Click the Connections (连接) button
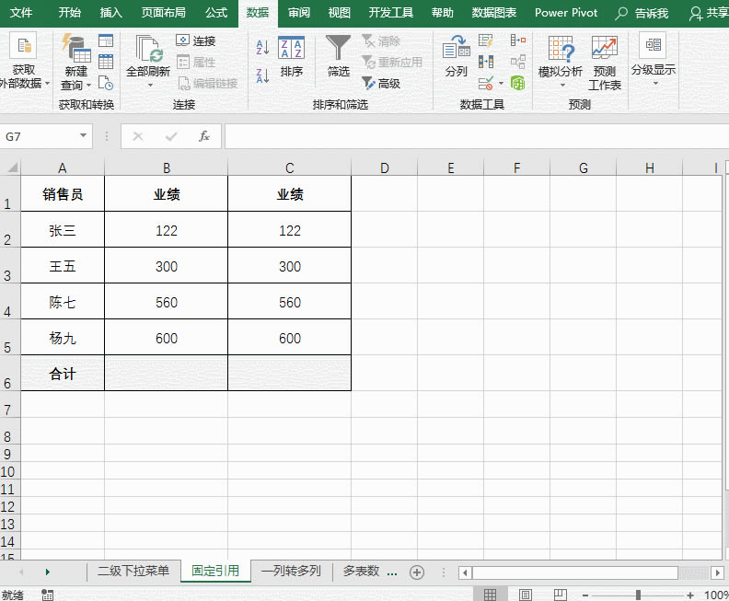Image resolution: width=729 pixels, height=601 pixels. 195,41
